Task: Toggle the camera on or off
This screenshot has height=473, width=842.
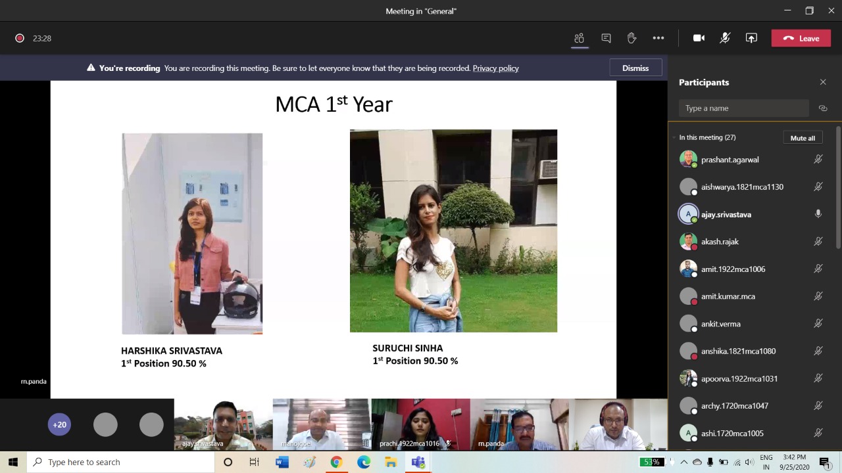Action: click(x=699, y=38)
